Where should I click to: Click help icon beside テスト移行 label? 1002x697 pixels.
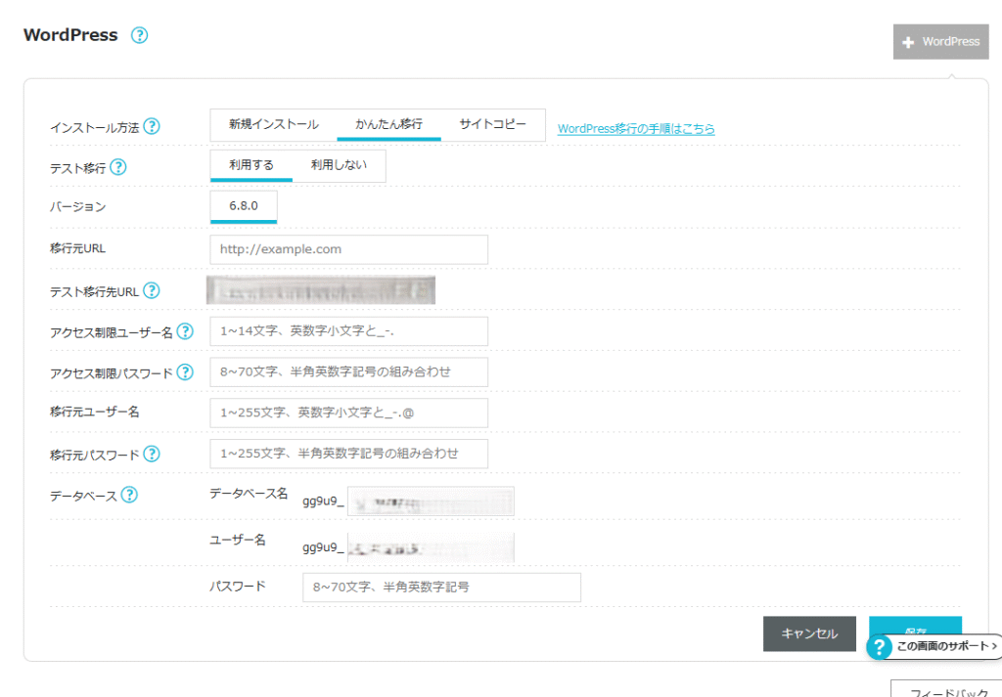coord(118,167)
